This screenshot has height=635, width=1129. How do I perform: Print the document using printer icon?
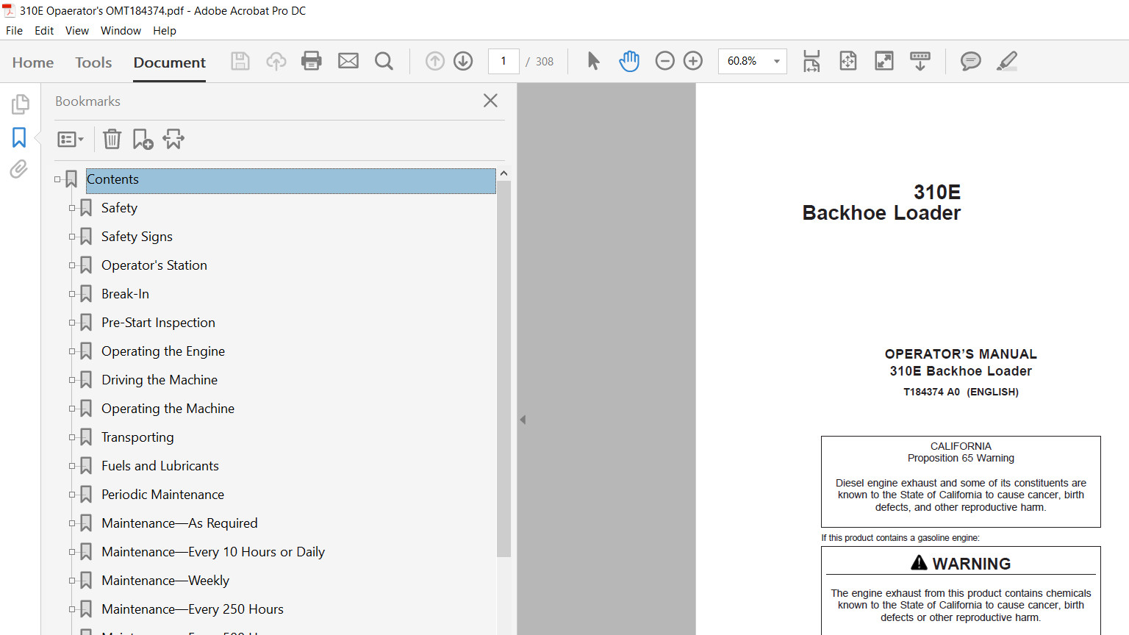pyautogui.click(x=312, y=61)
